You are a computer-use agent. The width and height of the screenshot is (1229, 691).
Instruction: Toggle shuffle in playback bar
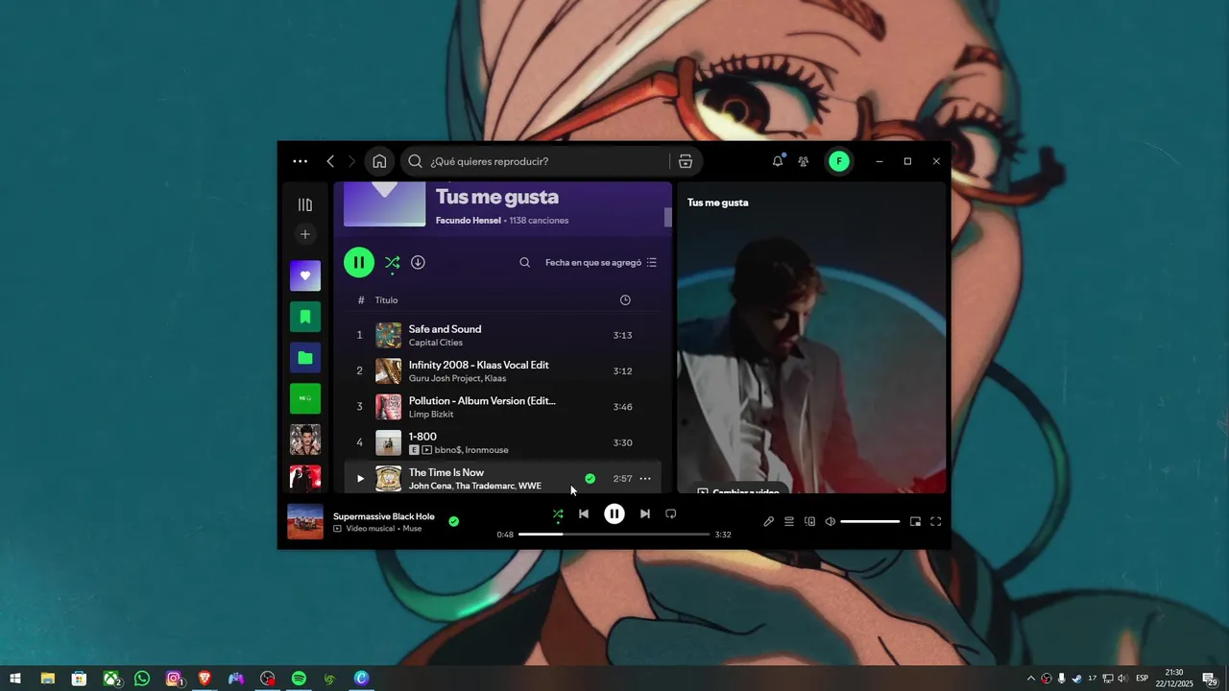558,514
